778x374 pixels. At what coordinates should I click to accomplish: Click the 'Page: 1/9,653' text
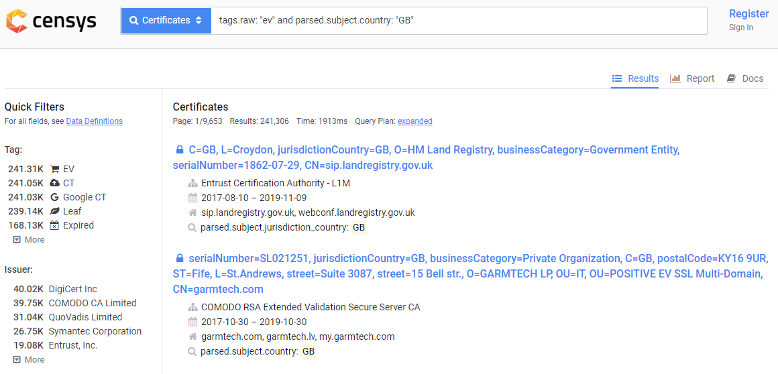[x=197, y=121]
